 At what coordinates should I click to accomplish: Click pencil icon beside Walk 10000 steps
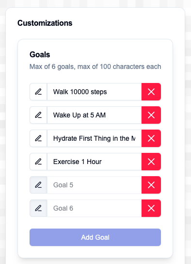(x=38, y=92)
